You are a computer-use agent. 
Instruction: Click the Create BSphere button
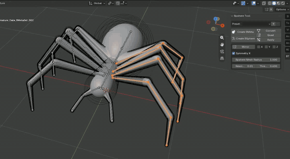(243, 39)
